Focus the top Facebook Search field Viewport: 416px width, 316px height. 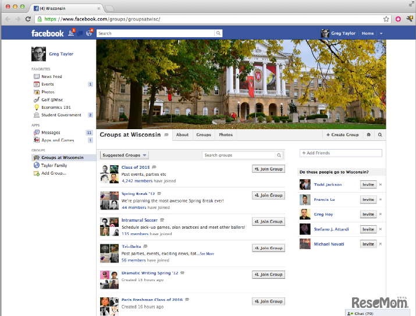pyautogui.click(x=155, y=33)
